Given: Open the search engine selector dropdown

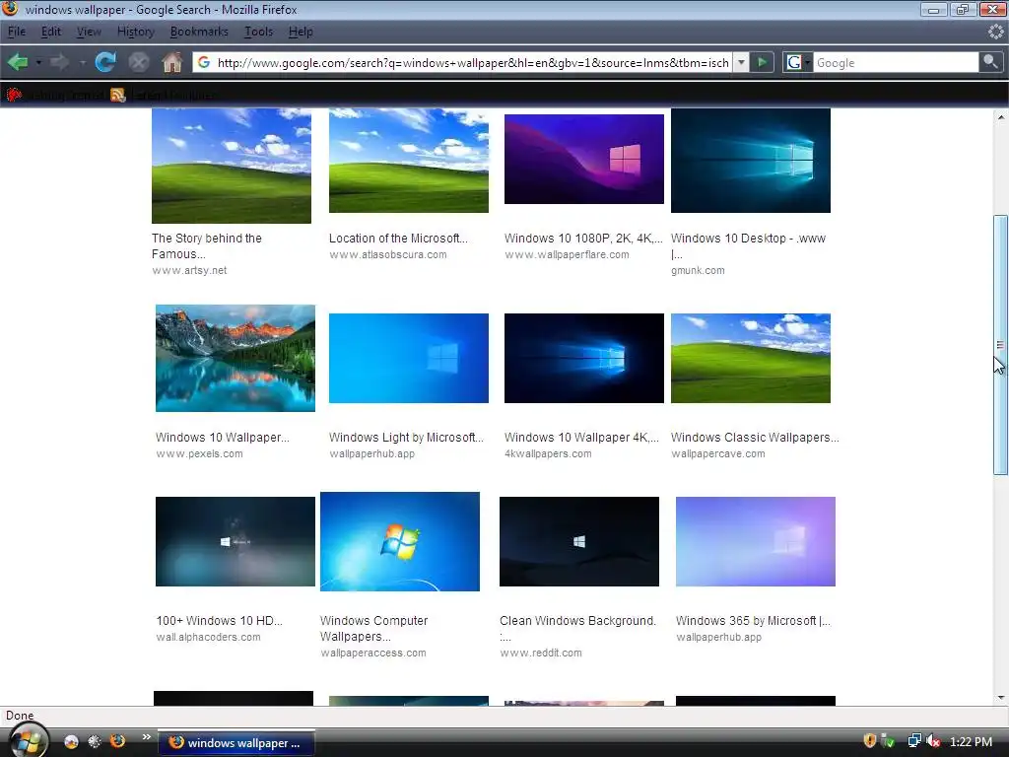Looking at the screenshot, I should (x=797, y=62).
